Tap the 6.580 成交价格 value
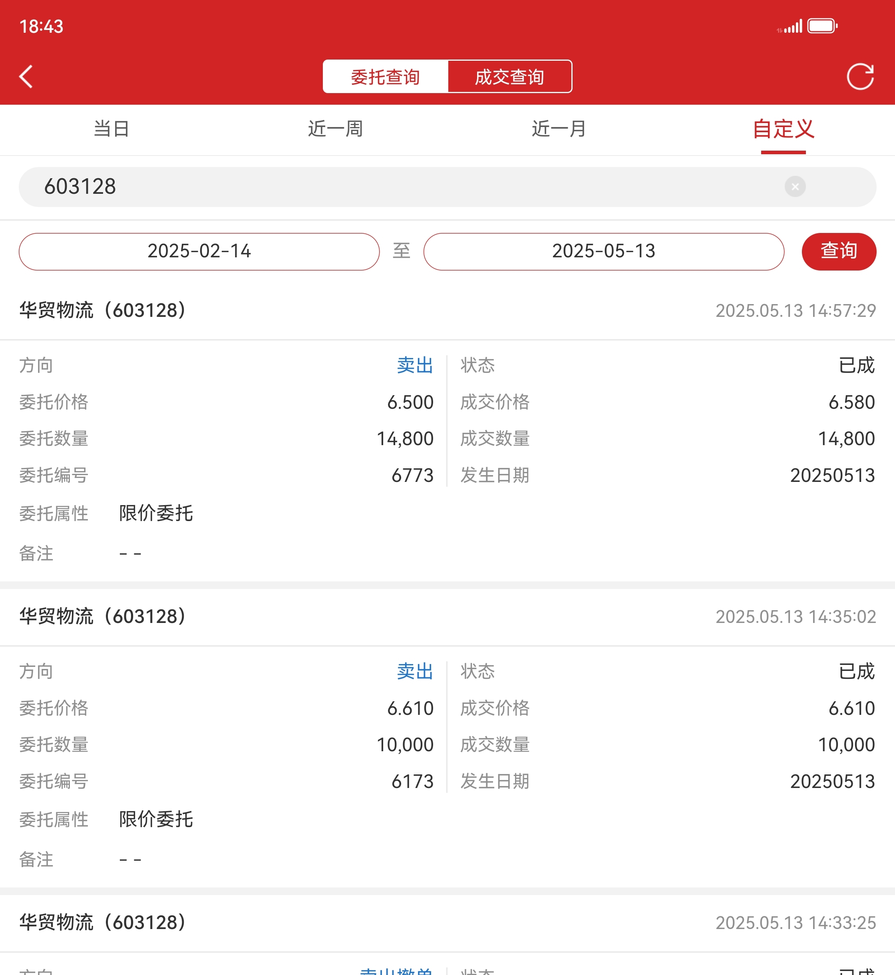The image size is (895, 975). point(851,402)
